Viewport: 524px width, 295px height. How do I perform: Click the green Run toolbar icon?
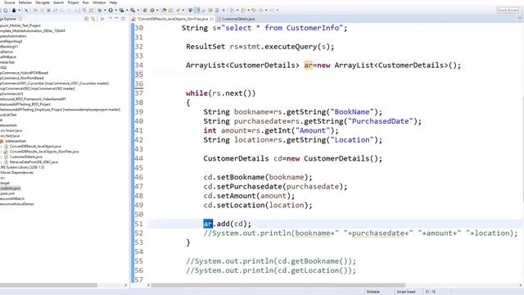[111, 10]
